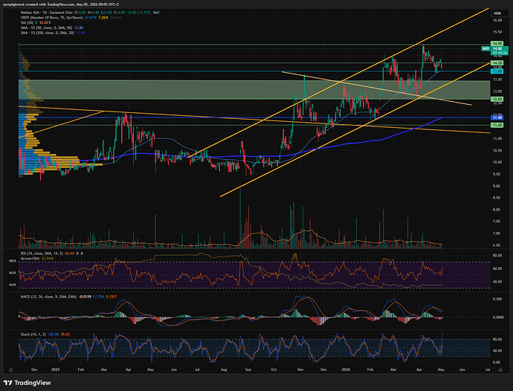
Task: Click the 11.90 blue price label
Action: [x=497, y=117]
